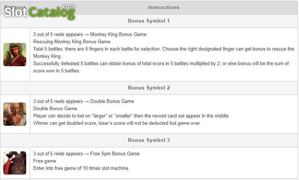This screenshot has height=180, width=299.
Task: Click the "Free Spin Bonus Game" arrow text
Action: pyautogui.click(x=115, y=154)
